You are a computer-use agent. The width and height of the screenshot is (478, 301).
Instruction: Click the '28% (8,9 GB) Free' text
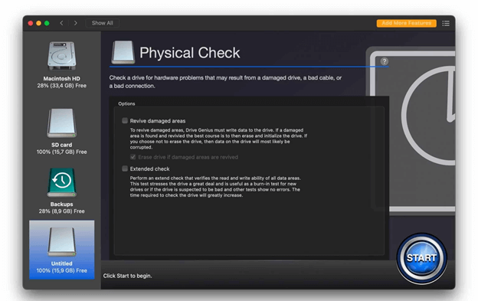(x=61, y=211)
